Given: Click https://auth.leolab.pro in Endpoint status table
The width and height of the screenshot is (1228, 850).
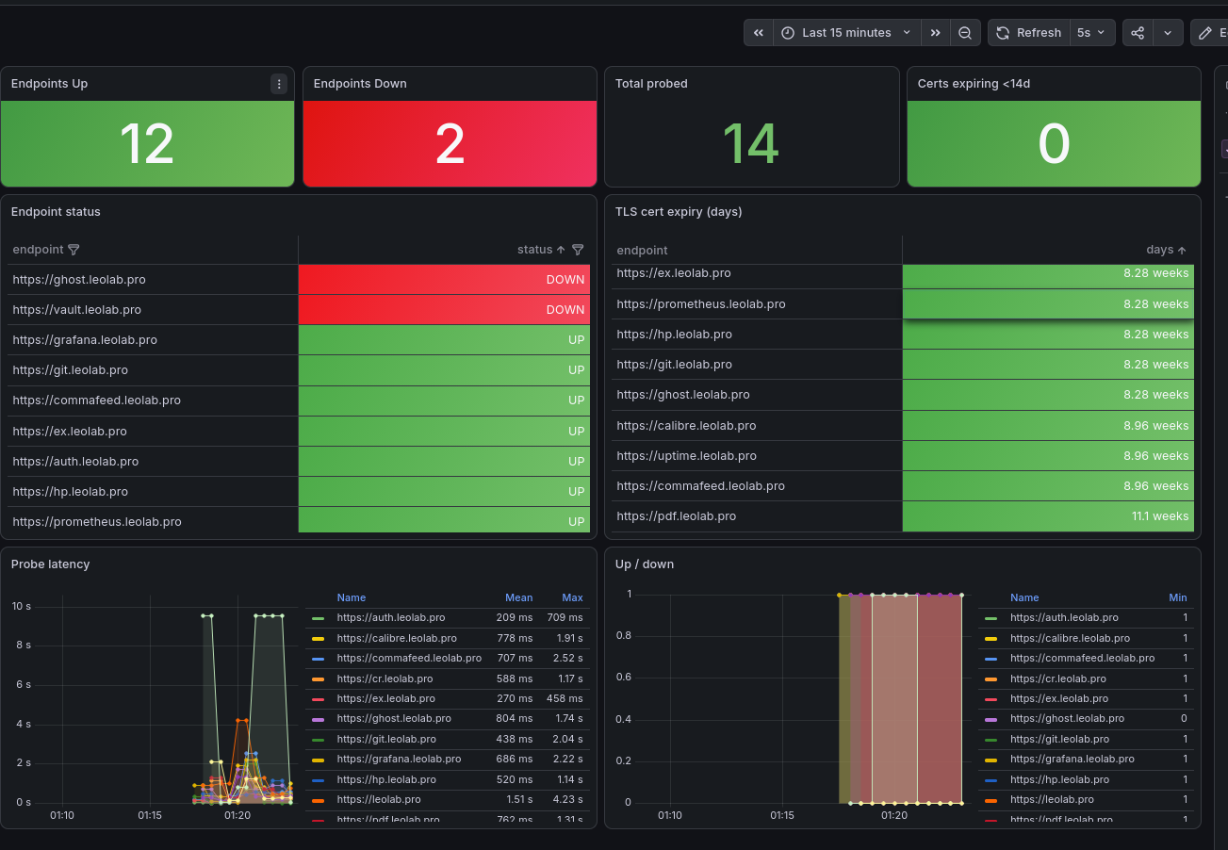Looking at the screenshot, I should [x=75, y=462].
